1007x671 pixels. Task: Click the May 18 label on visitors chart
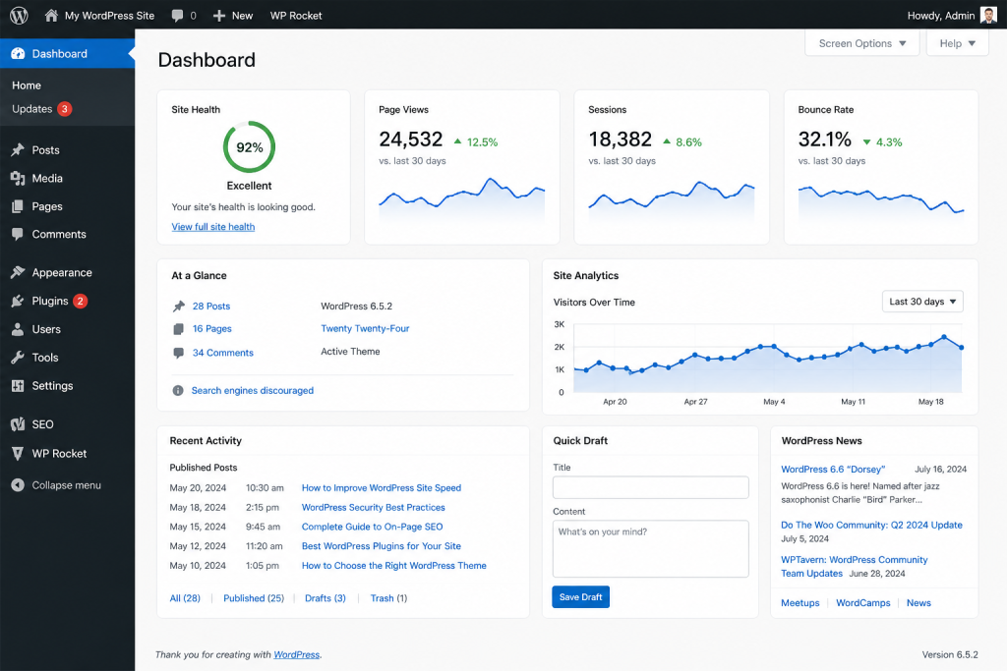point(930,402)
